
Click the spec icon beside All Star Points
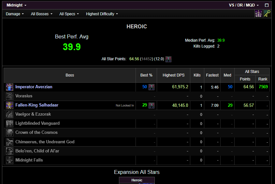coord(168,59)
